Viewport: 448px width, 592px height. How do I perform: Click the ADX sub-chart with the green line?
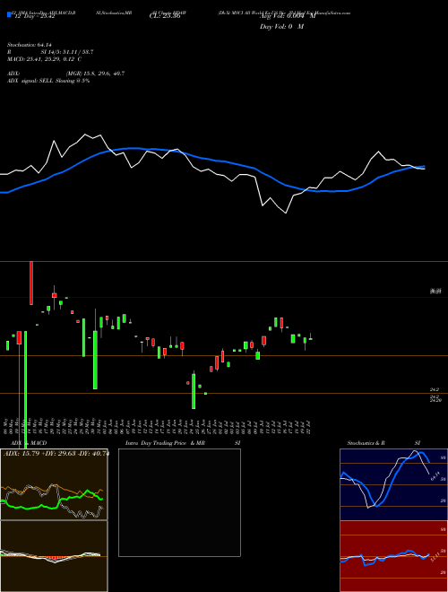pyautogui.click(x=54, y=484)
